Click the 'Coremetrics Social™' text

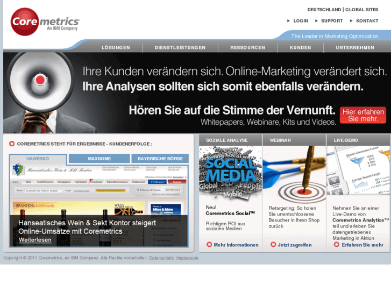(x=230, y=213)
